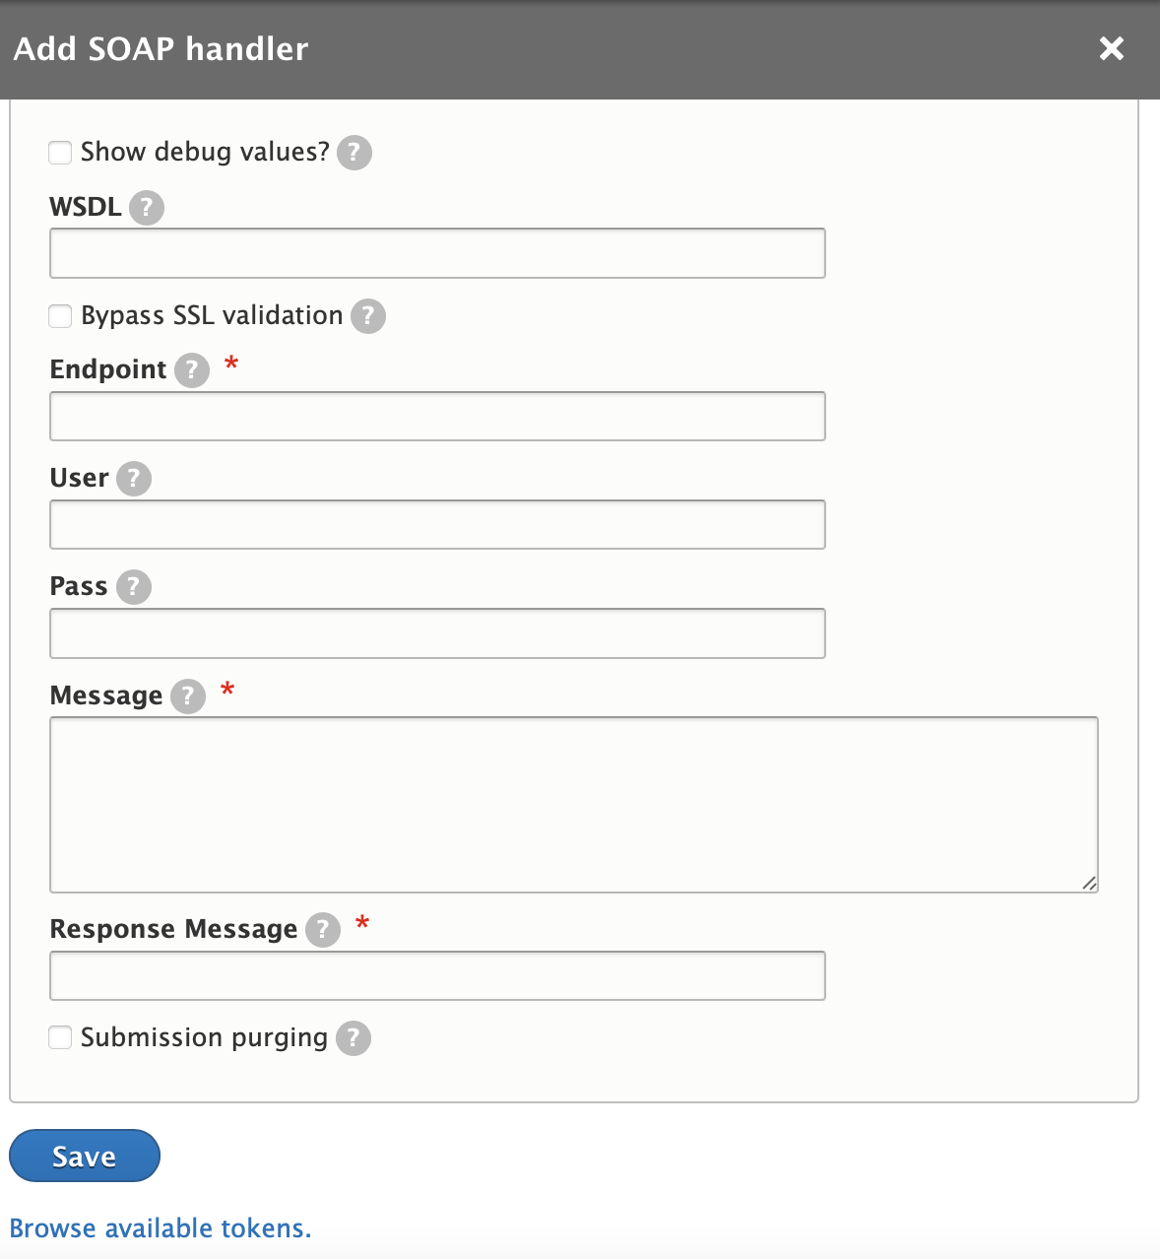Enable Show debug values checkbox
The height and width of the screenshot is (1259, 1160).
(x=61, y=152)
